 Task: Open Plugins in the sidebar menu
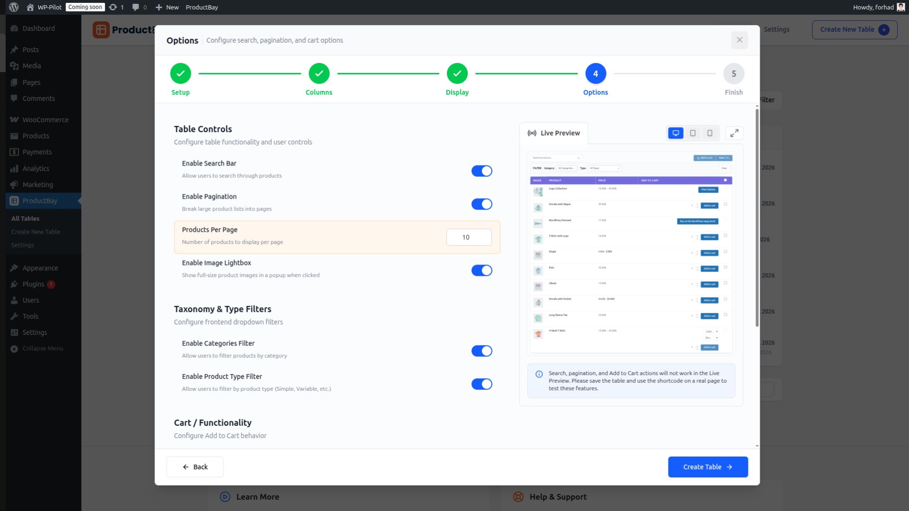click(33, 284)
